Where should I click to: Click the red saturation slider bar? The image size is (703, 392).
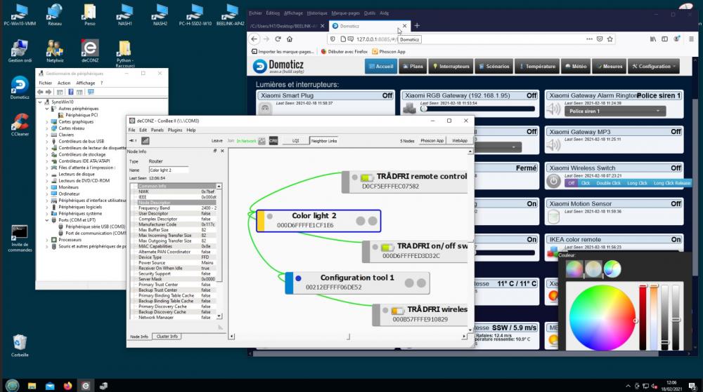[643, 317]
